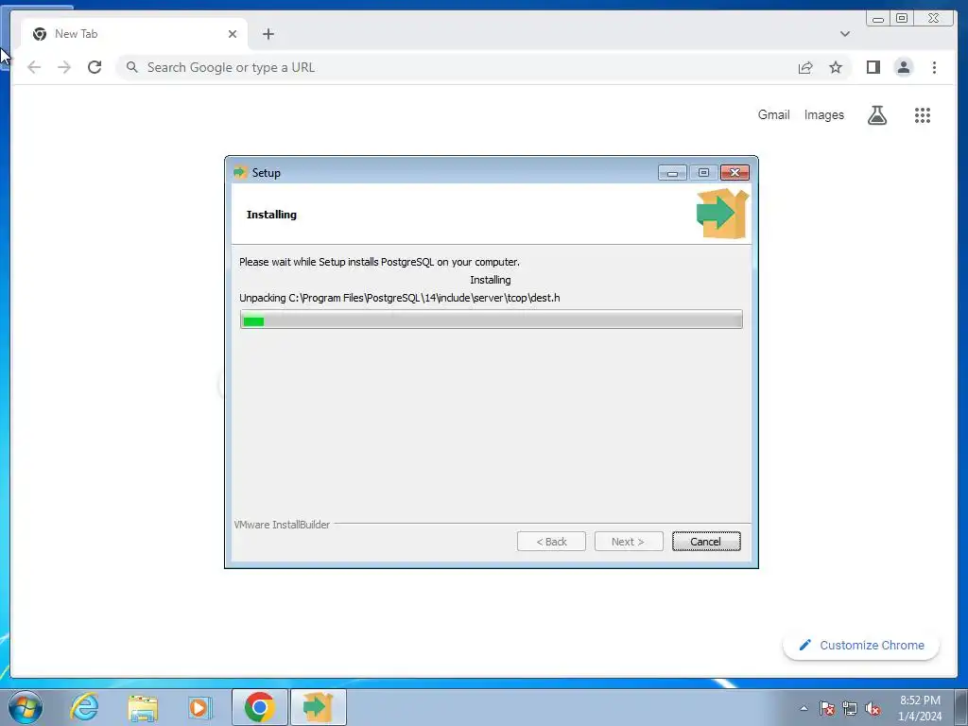Open Windows Explorer from taskbar
The width and height of the screenshot is (968, 726).
[x=142, y=707]
